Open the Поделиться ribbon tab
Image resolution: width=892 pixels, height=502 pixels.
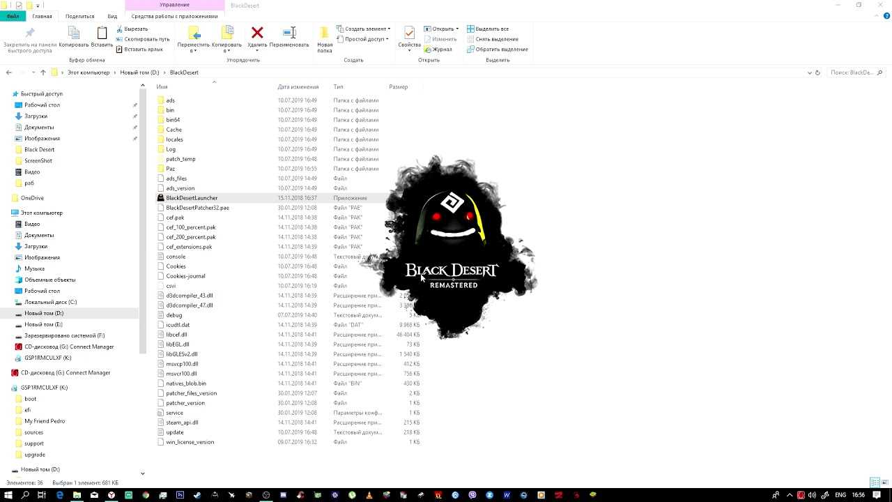(x=80, y=16)
